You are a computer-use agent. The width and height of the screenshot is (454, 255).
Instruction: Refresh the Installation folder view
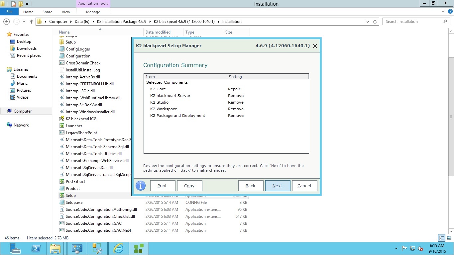375,22
